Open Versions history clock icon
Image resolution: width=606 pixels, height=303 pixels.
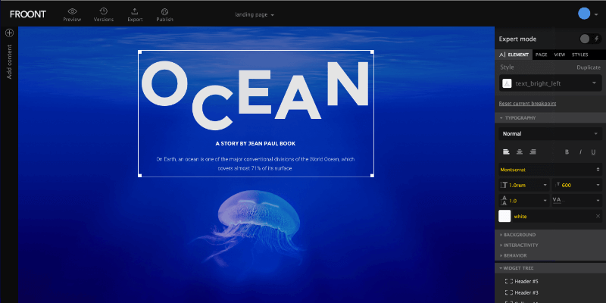[x=104, y=11]
